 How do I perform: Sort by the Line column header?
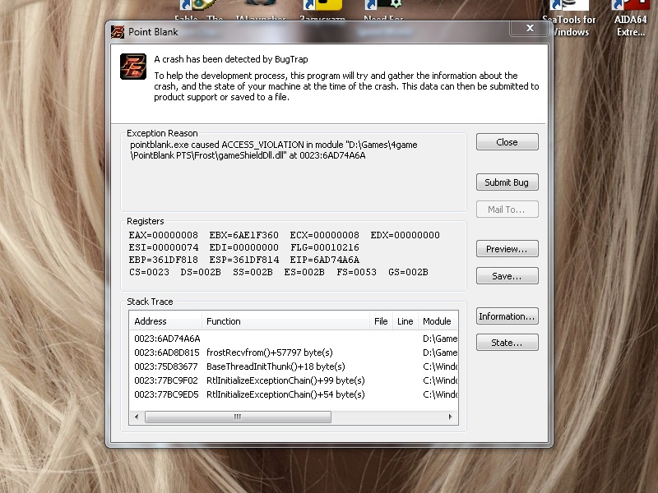[x=405, y=321]
